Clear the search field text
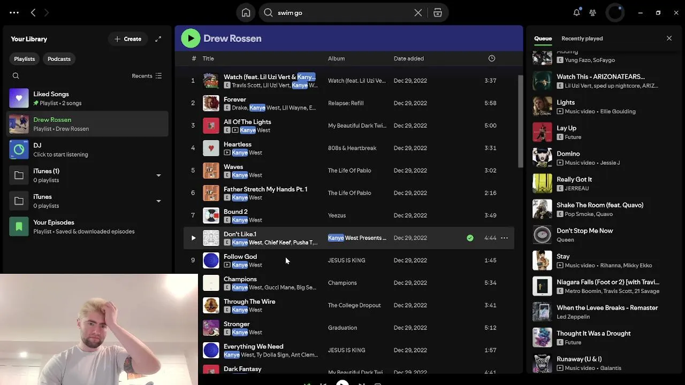The height and width of the screenshot is (385, 685). pos(418,13)
